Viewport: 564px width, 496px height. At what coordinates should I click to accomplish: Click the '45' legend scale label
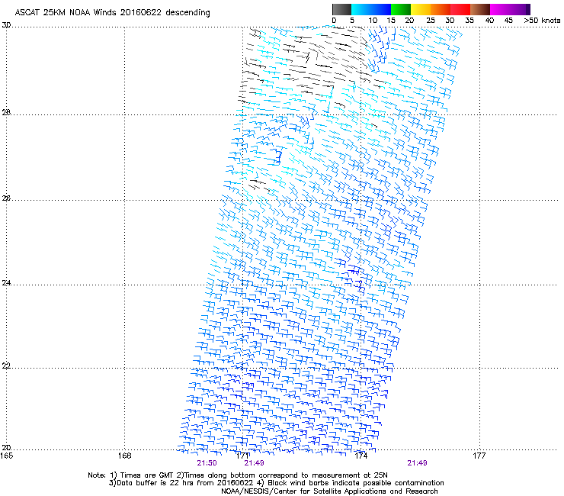click(508, 21)
